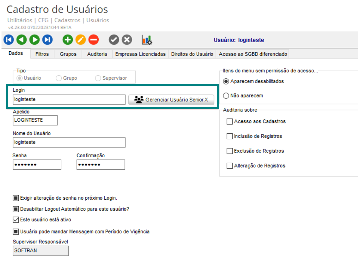Go to the next record
The image size is (360, 263).
35,40
